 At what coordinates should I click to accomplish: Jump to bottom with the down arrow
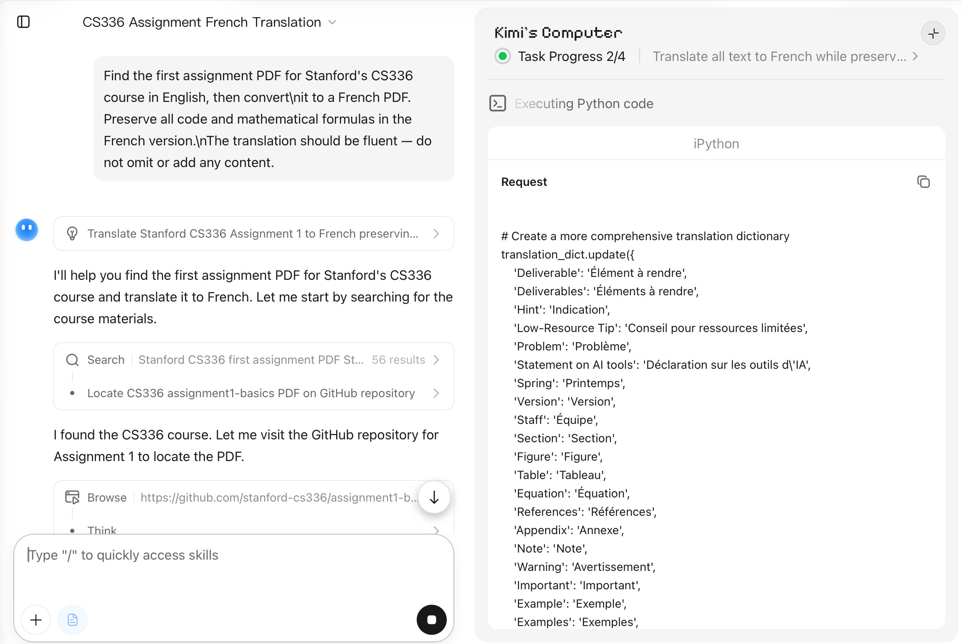[434, 497]
